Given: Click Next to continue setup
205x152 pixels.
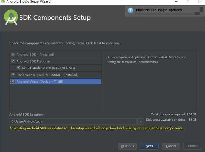Looking at the screenshot, I should coord(149,146).
